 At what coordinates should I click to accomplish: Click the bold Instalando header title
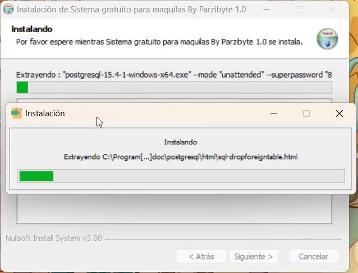32,29
